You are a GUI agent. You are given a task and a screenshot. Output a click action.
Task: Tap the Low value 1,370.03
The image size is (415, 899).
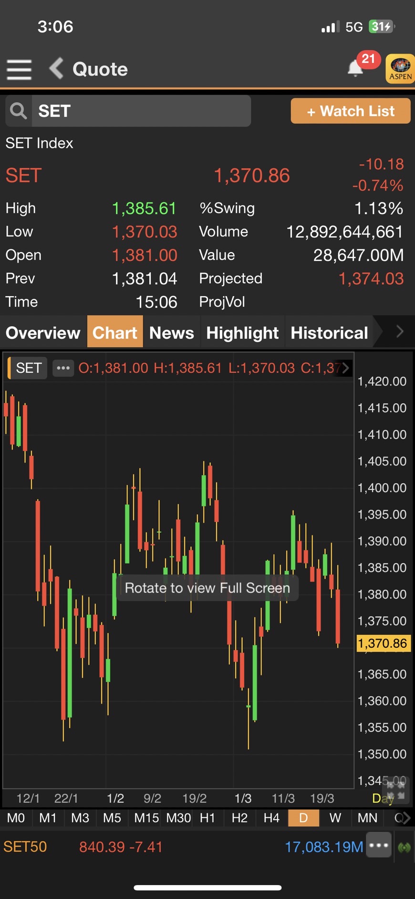tap(145, 232)
